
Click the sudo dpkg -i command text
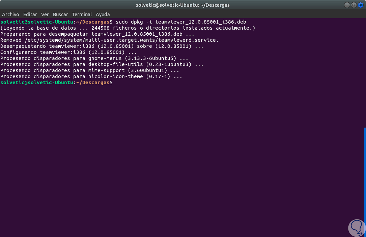[x=181, y=22]
